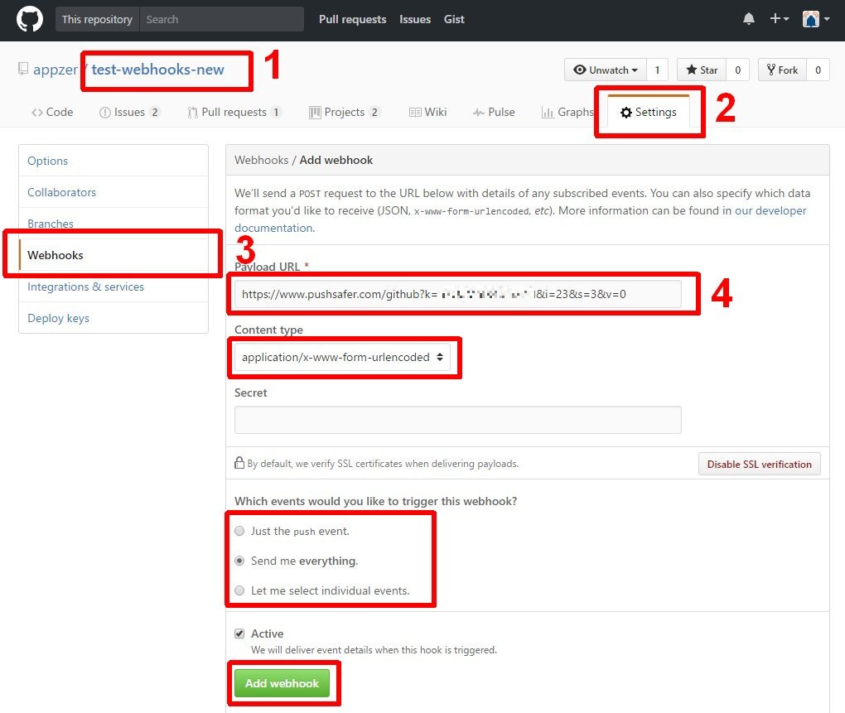Viewport: 845px width, 713px height.
Task: Click the Fork button
Action: click(x=783, y=70)
